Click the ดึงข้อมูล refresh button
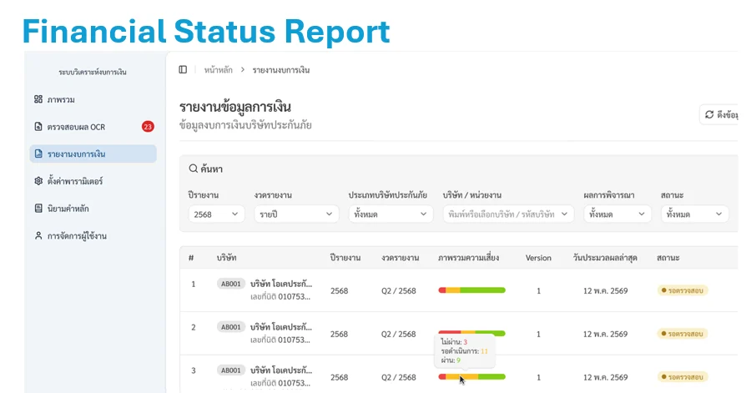Screen dimensions: 746x393 [720, 114]
